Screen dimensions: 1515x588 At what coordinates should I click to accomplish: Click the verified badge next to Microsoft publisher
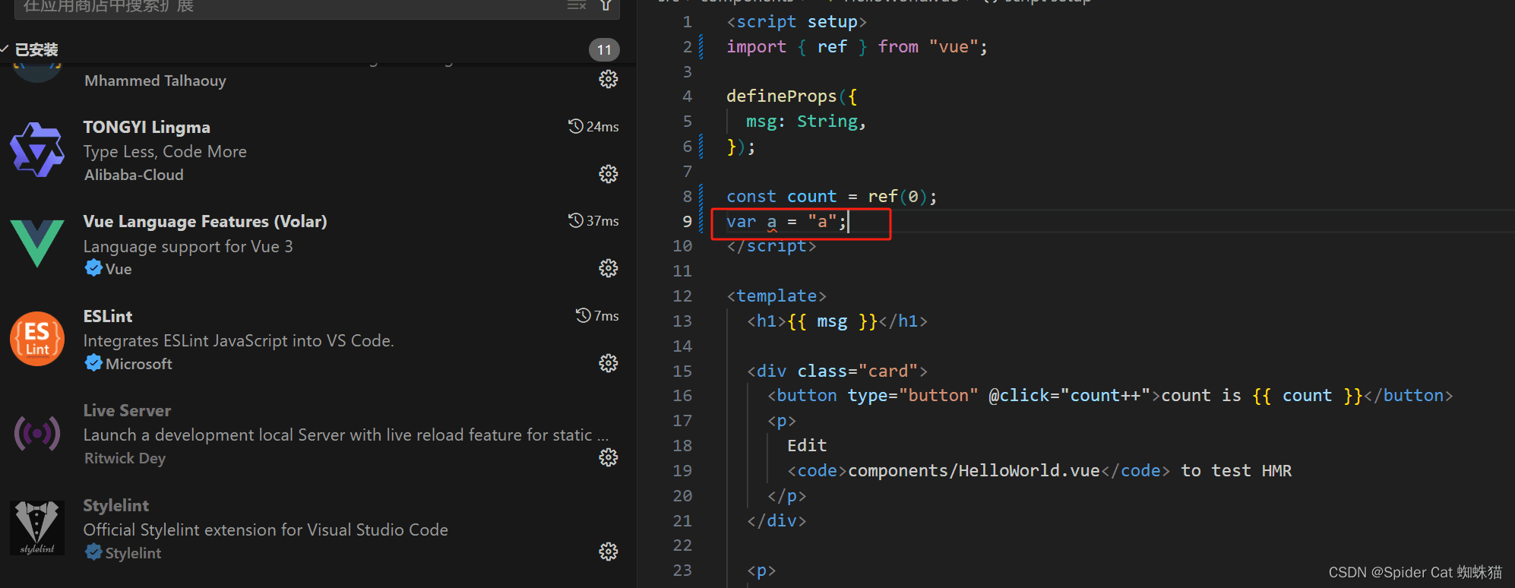pos(93,363)
